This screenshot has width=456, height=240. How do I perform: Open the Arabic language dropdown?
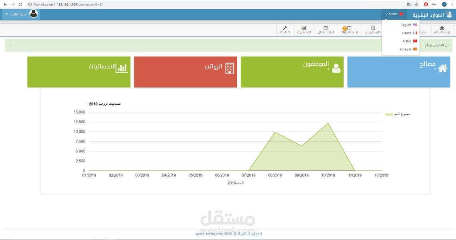point(394,14)
